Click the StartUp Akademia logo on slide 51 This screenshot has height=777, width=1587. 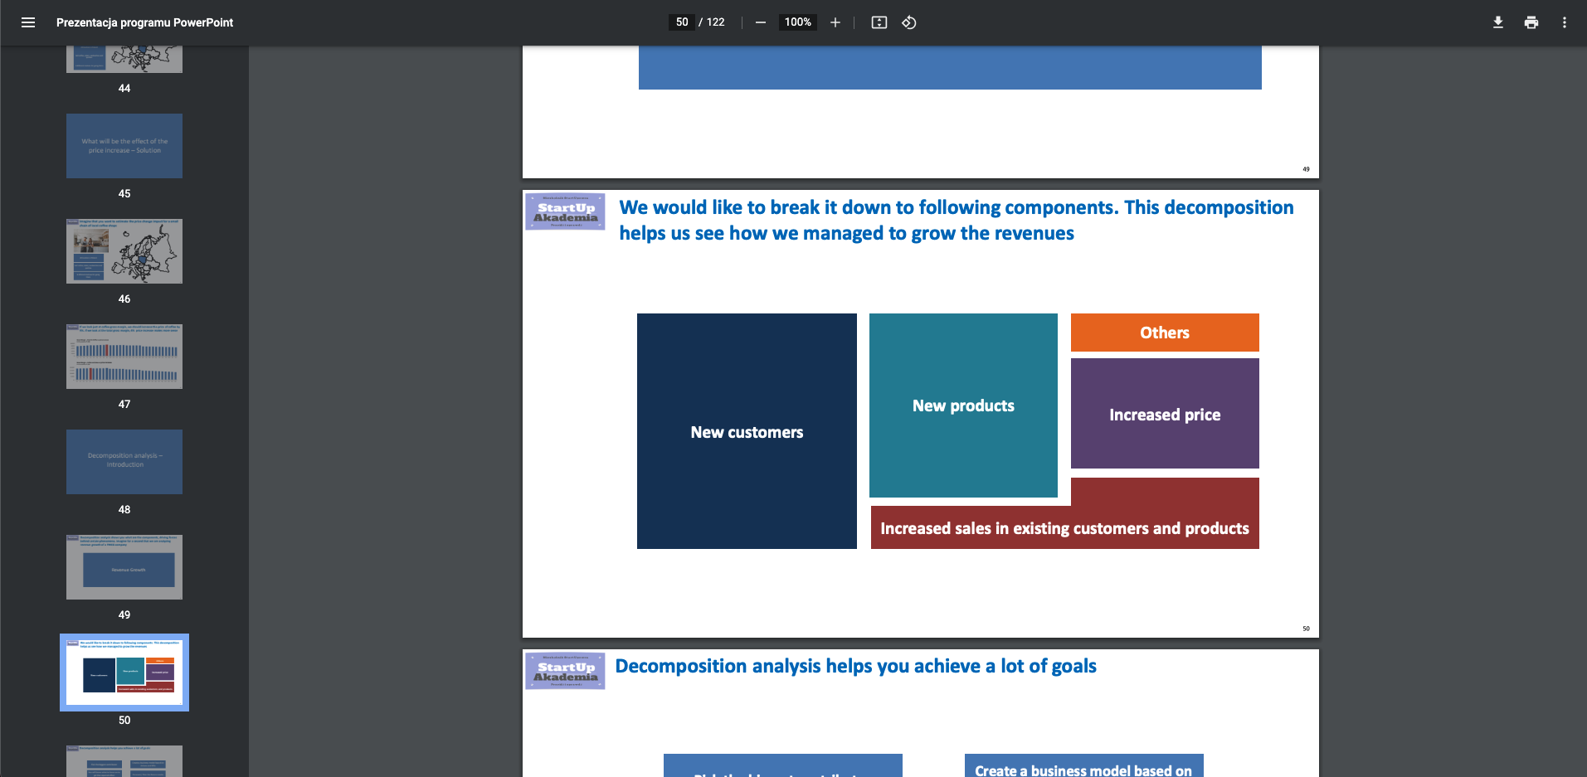tap(565, 671)
